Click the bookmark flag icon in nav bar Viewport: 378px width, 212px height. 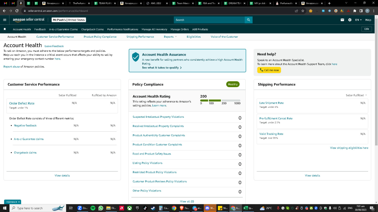(4, 29)
